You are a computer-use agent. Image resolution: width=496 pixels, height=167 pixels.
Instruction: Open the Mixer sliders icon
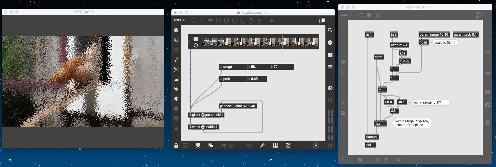pyautogui.click(x=330, y=100)
